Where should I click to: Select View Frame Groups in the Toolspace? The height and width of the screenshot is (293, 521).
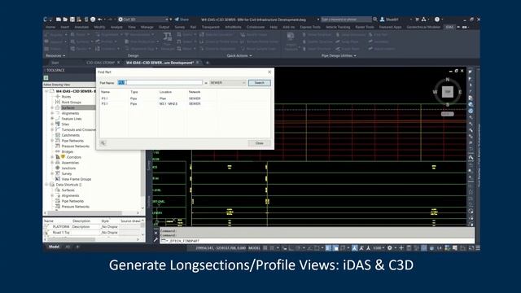77,179
